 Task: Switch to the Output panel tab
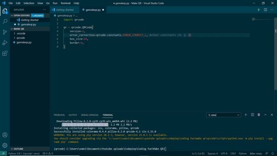coord(73,115)
